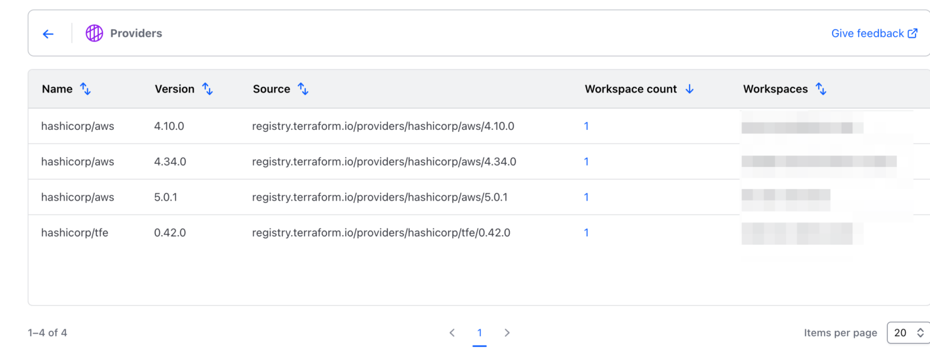This screenshot has width=930, height=356.
Task: Click the back arrow to leave Providers
Action: pyautogui.click(x=48, y=34)
